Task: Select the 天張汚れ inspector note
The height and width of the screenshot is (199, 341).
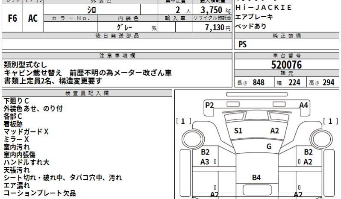Action: (17, 170)
